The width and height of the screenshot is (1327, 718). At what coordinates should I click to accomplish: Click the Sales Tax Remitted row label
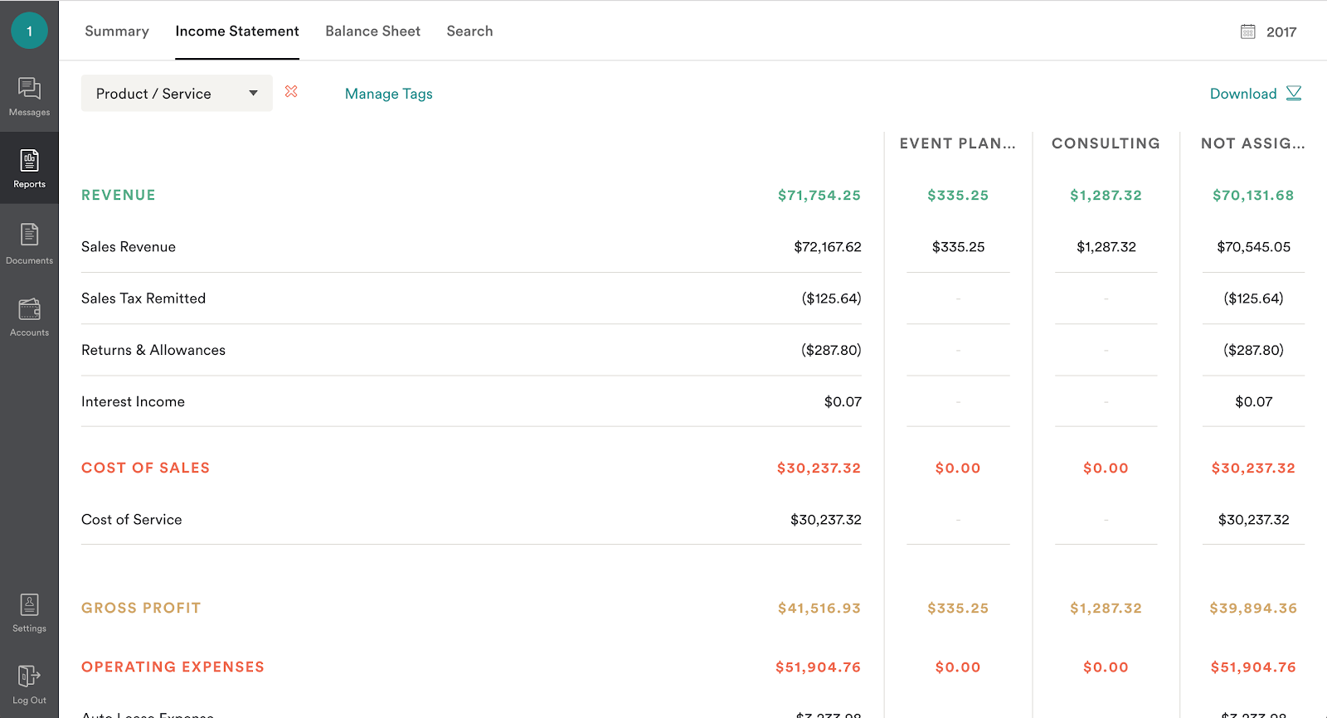pyautogui.click(x=143, y=298)
